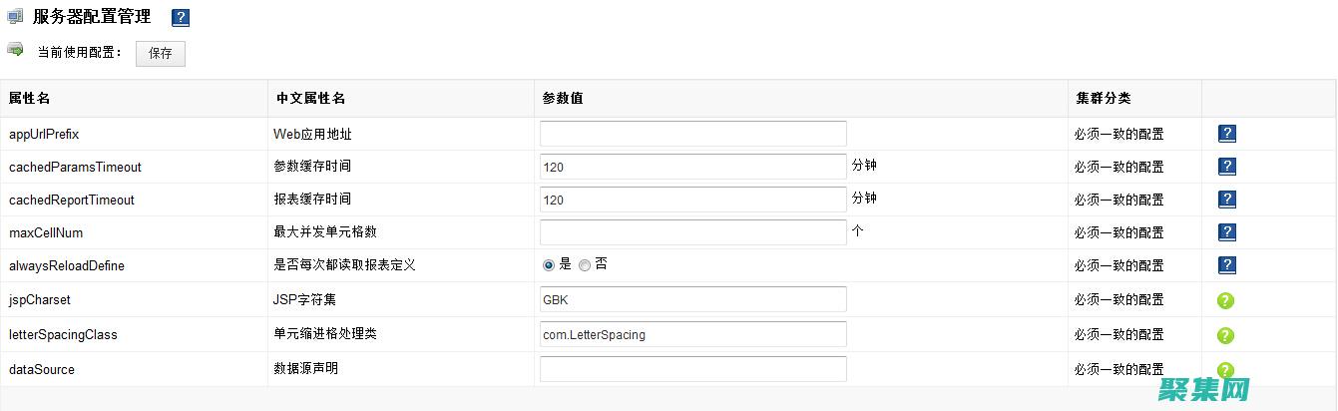Open help for the cachedReportTimeout row
Viewport: 1338px width, 411px height.
coord(1227,200)
